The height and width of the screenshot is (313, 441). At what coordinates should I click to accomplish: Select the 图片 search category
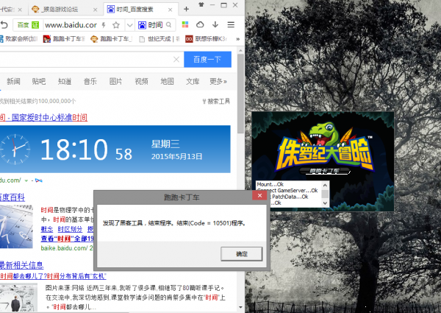(x=116, y=82)
